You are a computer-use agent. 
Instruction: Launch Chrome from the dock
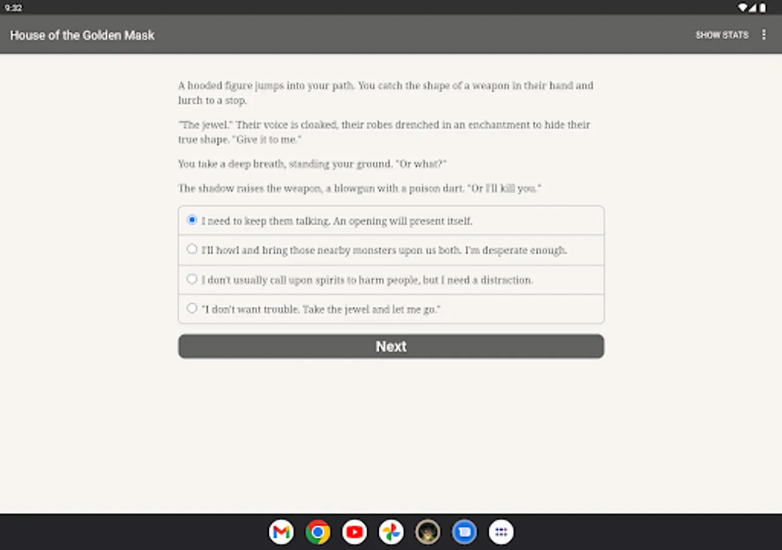pos(318,532)
